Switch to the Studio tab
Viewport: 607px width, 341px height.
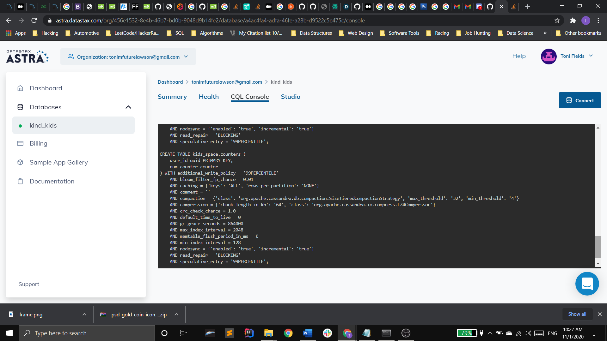pos(290,97)
